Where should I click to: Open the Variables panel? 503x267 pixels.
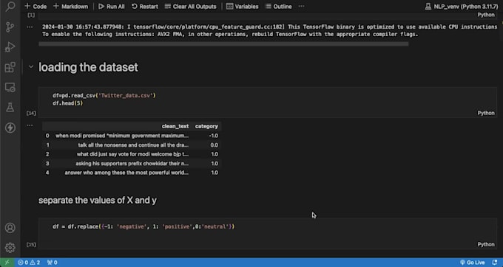242,7
